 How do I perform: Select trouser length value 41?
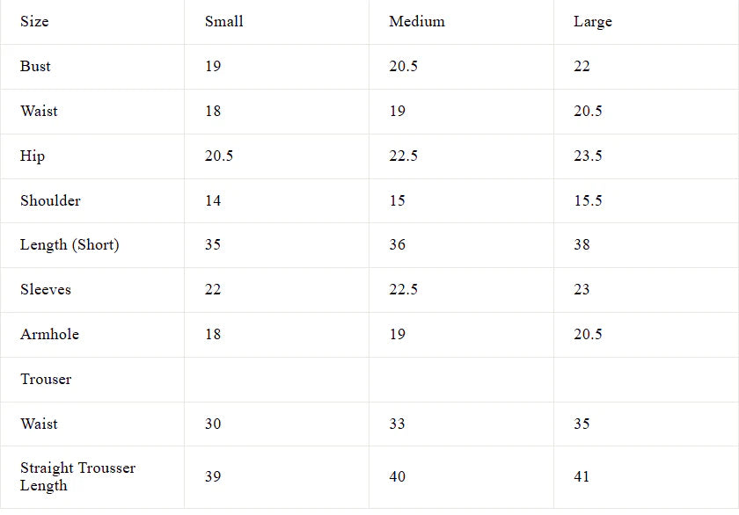(582, 477)
